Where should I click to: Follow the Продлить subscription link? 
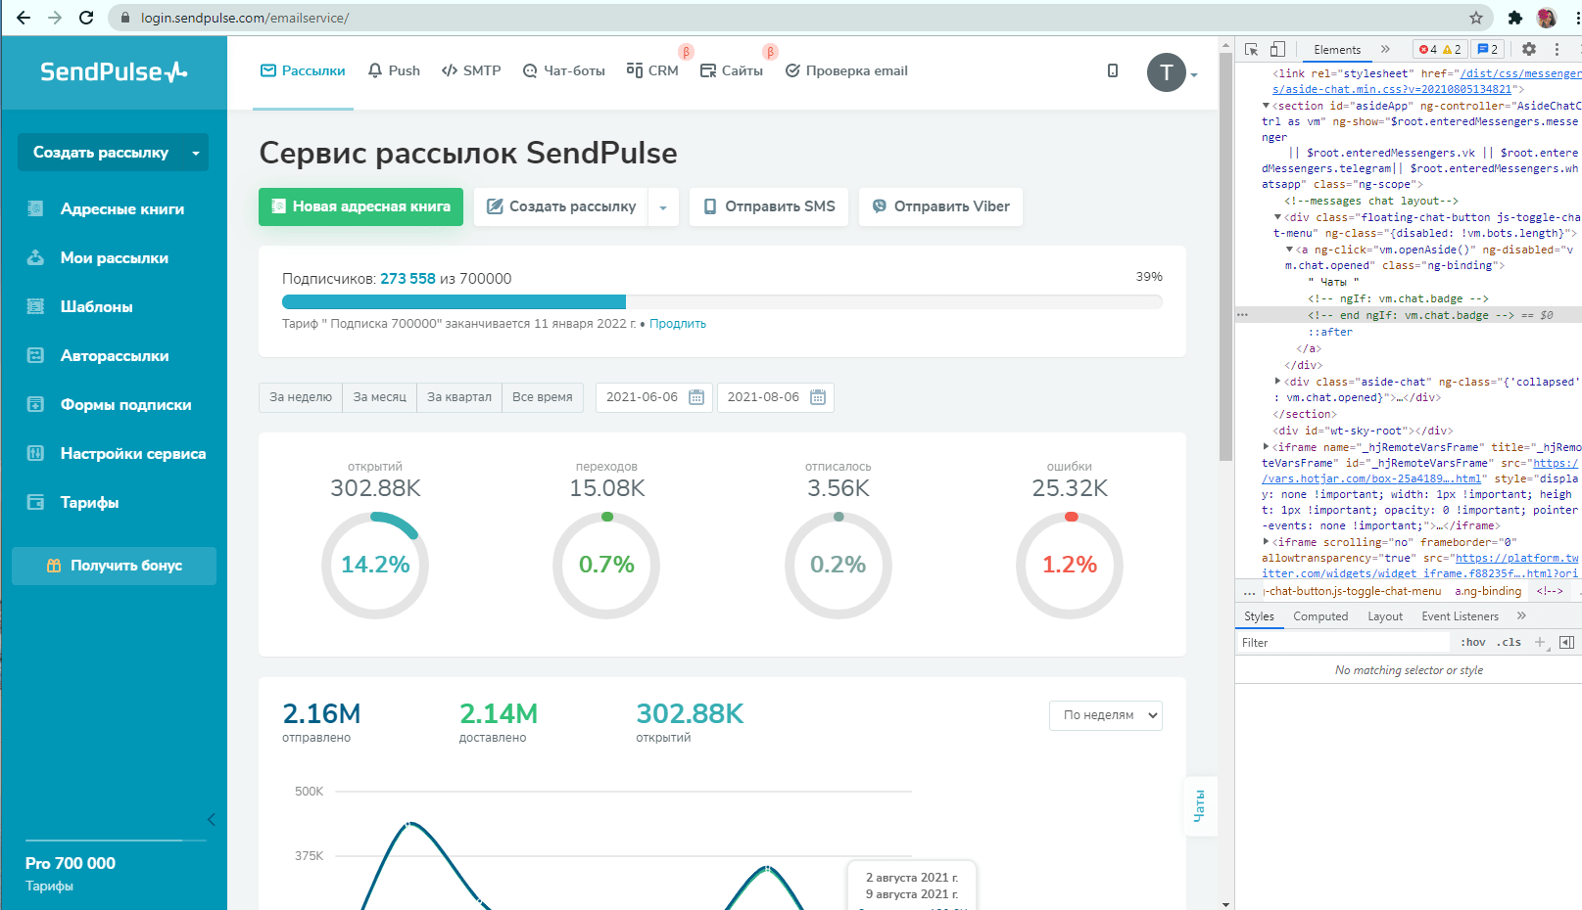677,324
